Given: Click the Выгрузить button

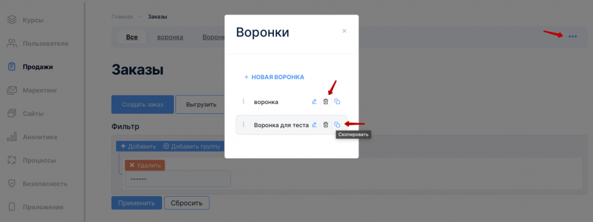Looking at the screenshot, I should [x=200, y=105].
